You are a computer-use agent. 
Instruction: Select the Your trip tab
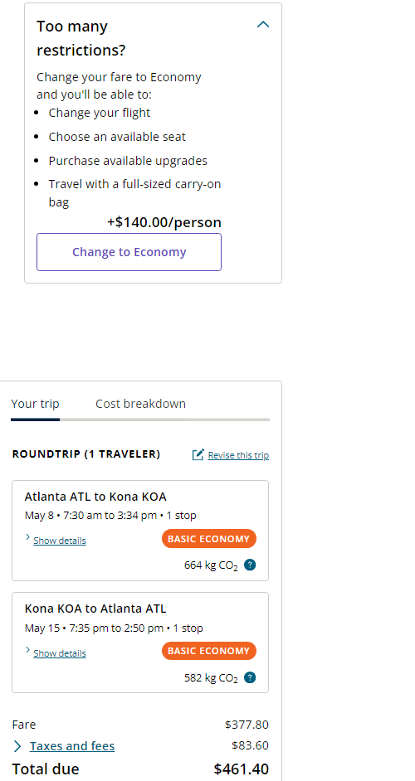[35, 404]
